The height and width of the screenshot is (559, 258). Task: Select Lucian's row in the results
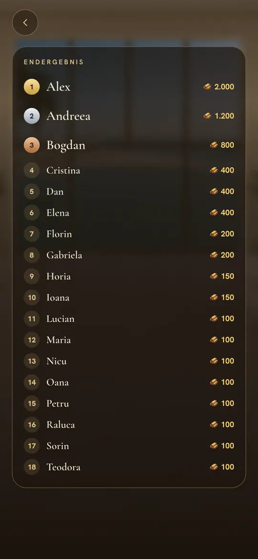point(129,319)
